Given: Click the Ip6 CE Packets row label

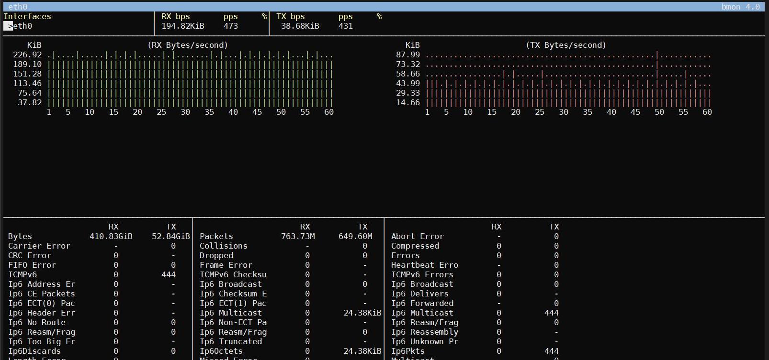Looking at the screenshot, I should 42,294.
